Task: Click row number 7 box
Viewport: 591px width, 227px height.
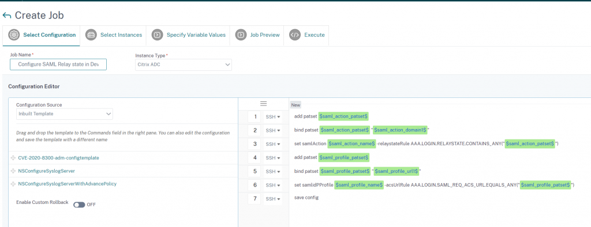Action: pos(255,199)
